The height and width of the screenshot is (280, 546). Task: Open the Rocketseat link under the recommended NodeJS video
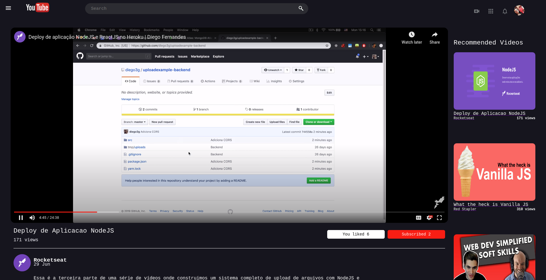(464, 118)
